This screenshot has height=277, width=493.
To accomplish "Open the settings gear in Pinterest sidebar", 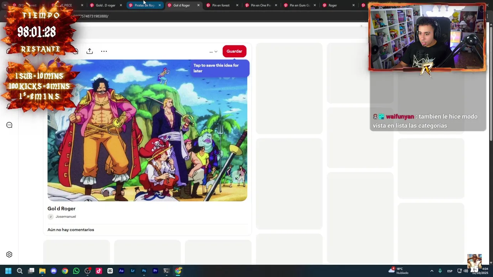I will (9, 254).
